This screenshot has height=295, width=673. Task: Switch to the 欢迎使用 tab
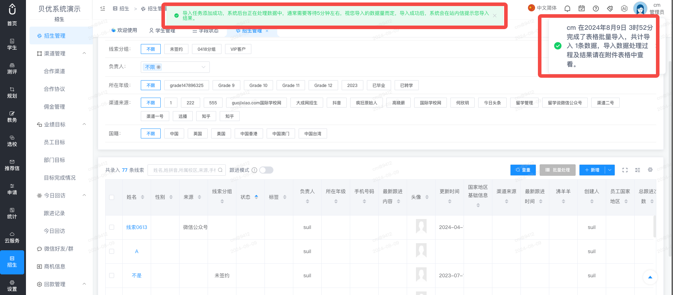(x=124, y=31)
